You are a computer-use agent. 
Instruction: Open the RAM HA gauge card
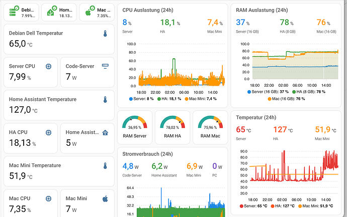(x=172, y=127)
